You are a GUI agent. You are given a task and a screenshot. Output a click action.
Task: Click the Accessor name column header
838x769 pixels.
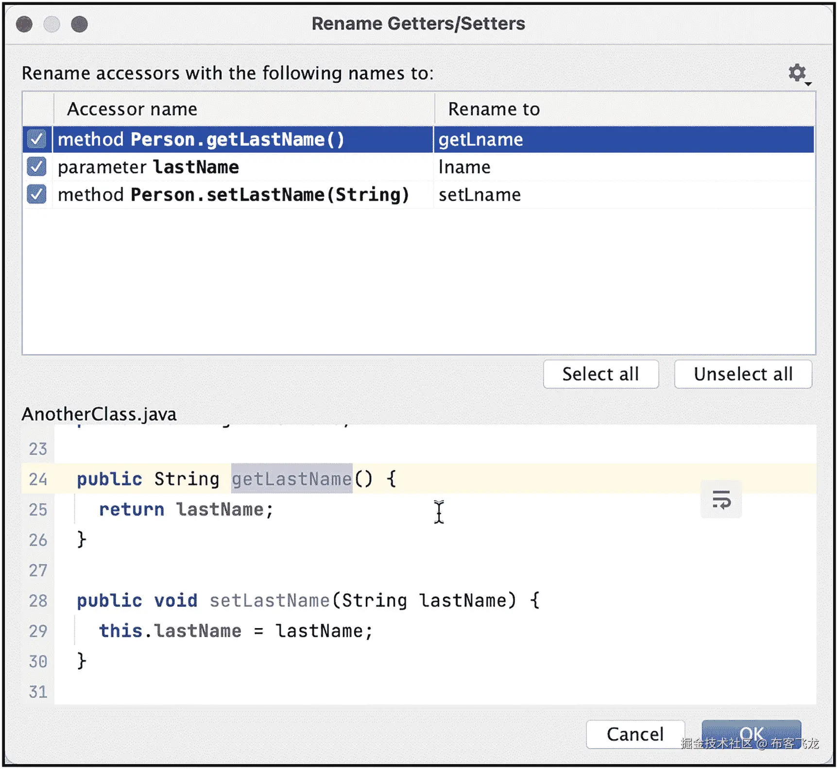[x=132, y=109]
